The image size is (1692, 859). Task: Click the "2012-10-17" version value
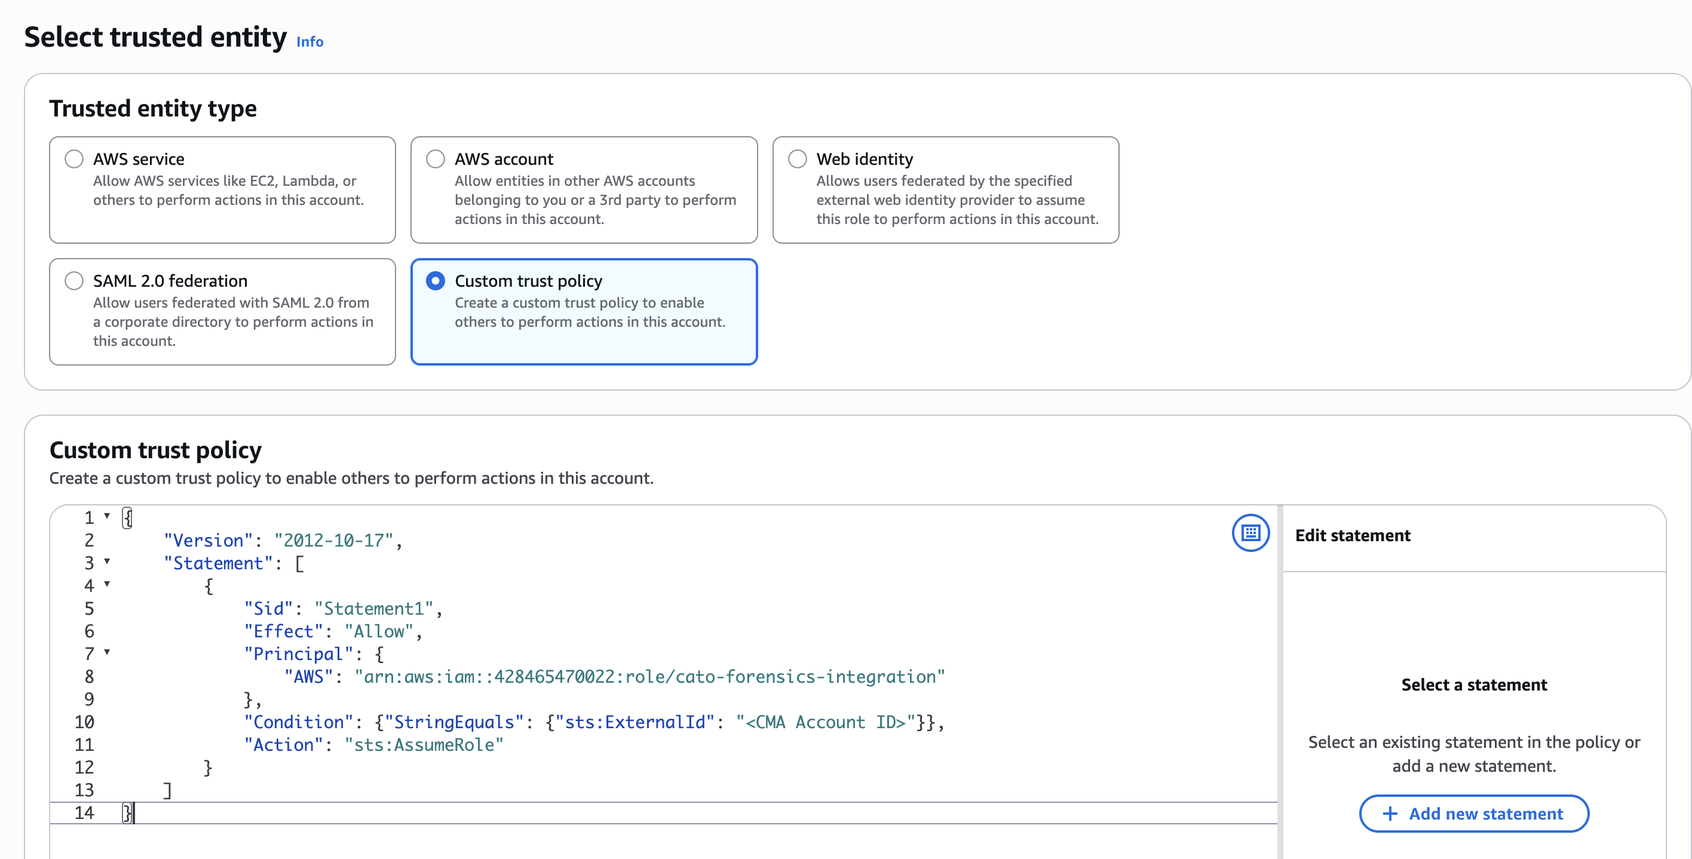coord(333,541)
